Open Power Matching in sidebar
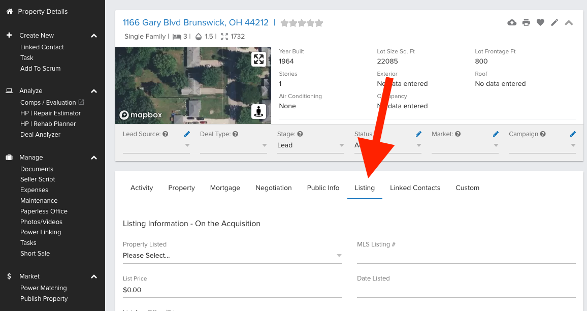The width and height of the screenshot is (587, 311). (x=44, y=288)
